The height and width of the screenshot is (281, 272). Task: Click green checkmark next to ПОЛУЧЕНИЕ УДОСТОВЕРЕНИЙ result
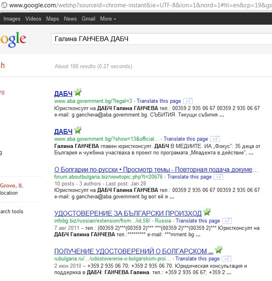click(x=218, y=250)
